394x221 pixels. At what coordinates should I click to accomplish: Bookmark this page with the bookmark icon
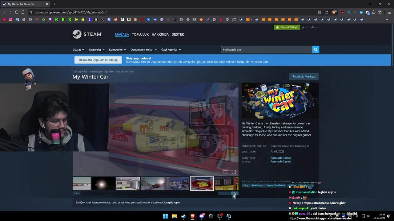[x=23, y=12]
